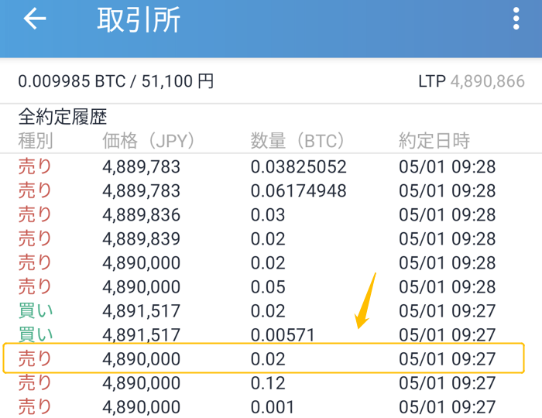Tap timestamp 05/01 09:28 in 0.03 row
The image size is (542, 418).
[x=448, y=215]
